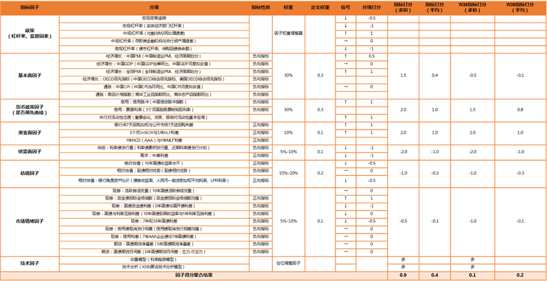The width and height of the screenshot is (547, 281).
Task: Select the 指标性质 header cell
Action: (260, 8)
